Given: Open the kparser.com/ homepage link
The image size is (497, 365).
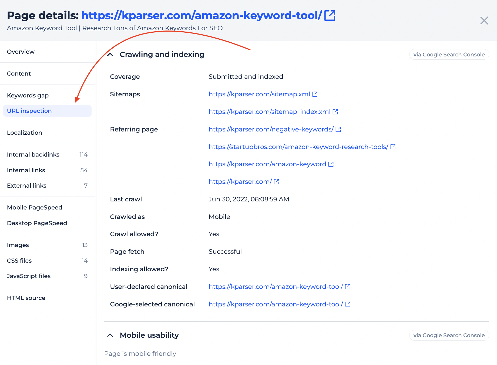Looking at the screenshot, I should click(240, 182).
